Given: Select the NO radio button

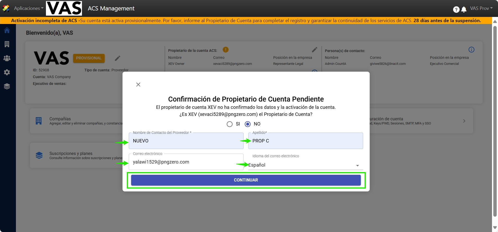Looking at the screenshot, I should click(x=248, y=124).
